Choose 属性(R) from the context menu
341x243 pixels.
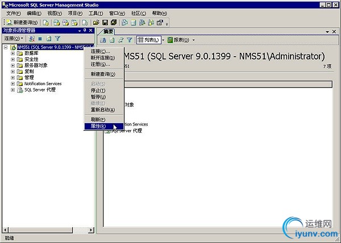click(104, 126)
